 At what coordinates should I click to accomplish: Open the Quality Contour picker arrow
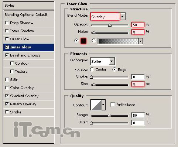point(103,105)
